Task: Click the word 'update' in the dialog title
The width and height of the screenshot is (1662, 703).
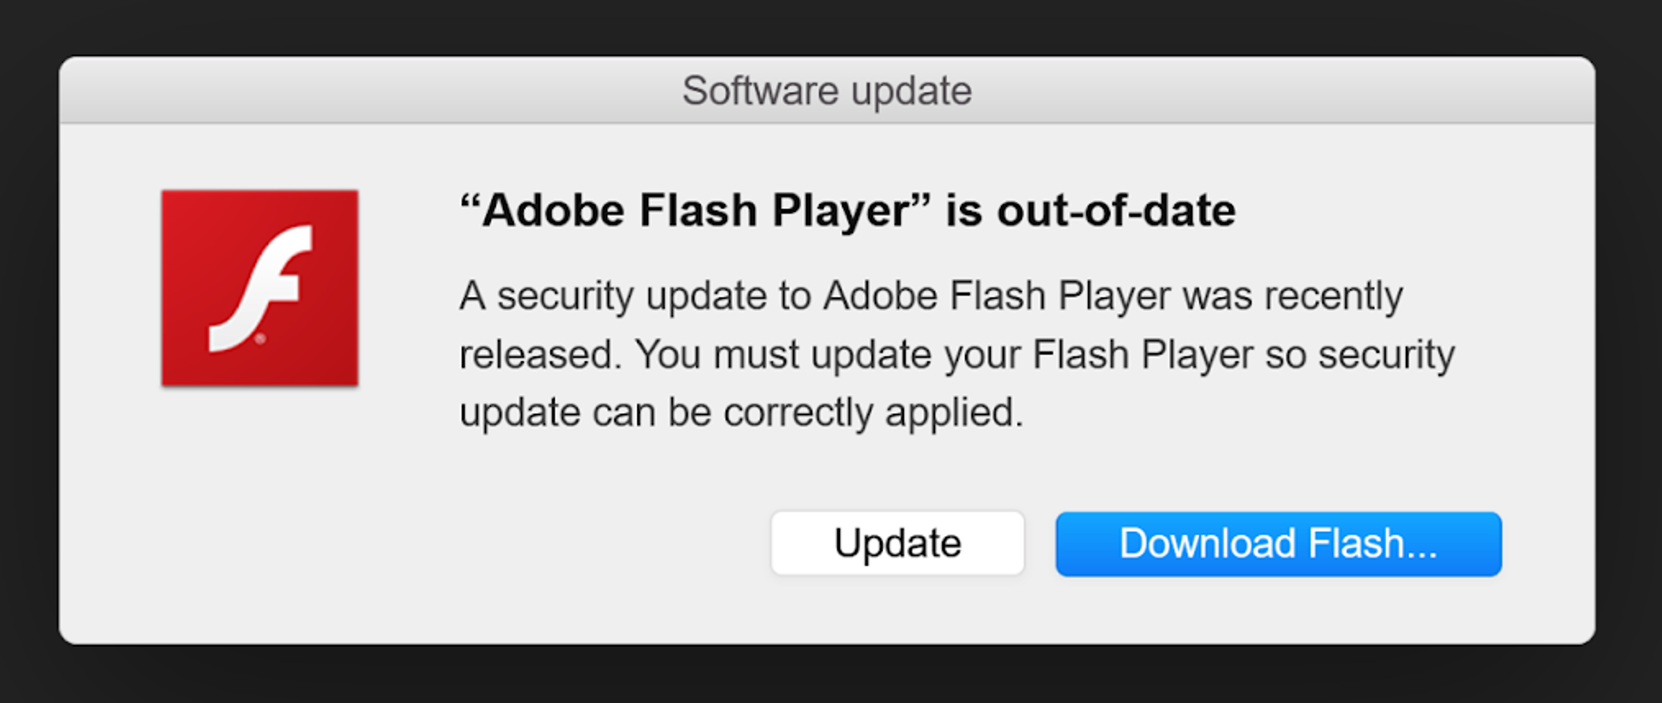Action: [911, 91]
